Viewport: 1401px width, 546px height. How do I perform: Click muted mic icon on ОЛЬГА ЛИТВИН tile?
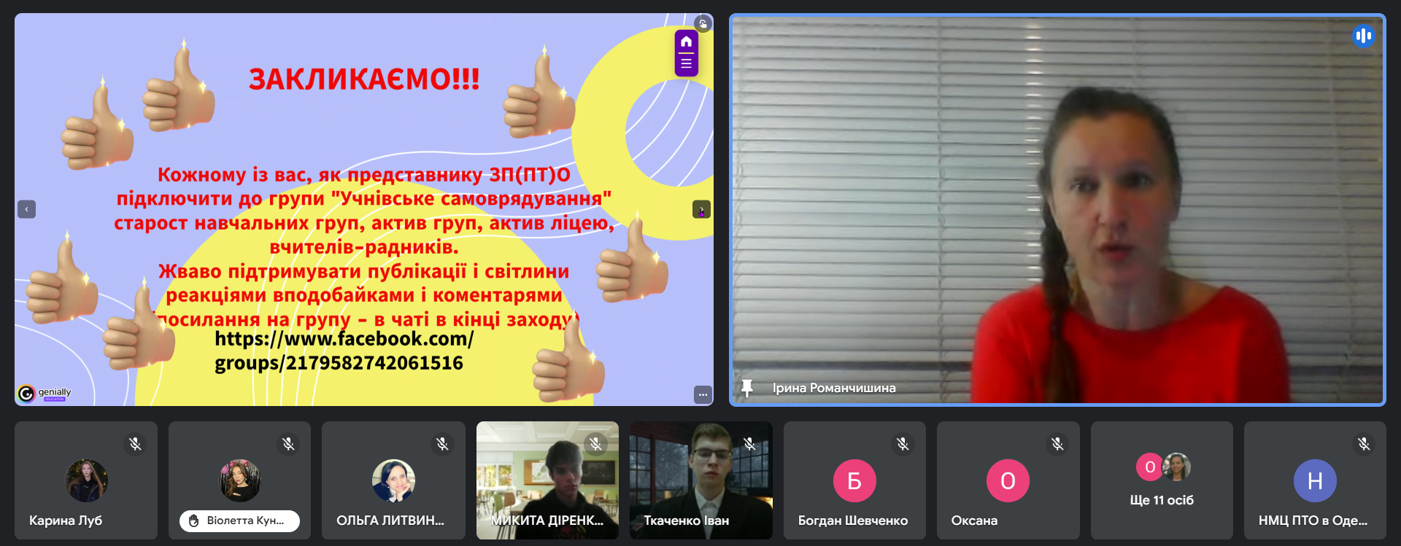click(x=442, y=444)
